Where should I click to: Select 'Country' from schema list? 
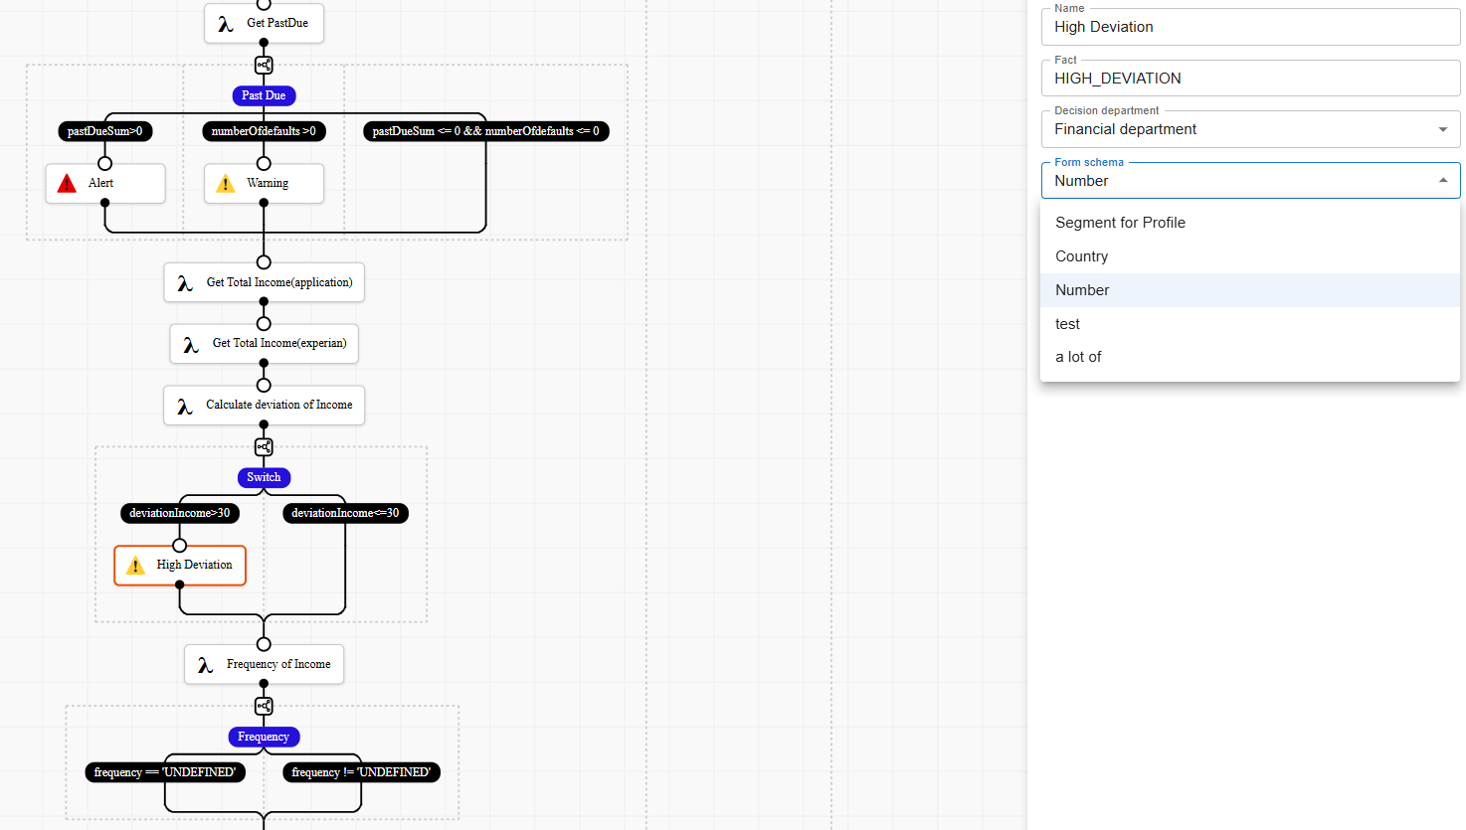point(1081,256)
